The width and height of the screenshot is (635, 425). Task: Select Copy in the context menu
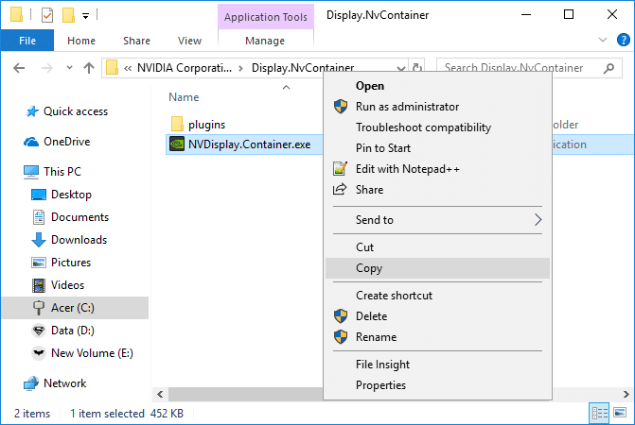click(369, 268)
